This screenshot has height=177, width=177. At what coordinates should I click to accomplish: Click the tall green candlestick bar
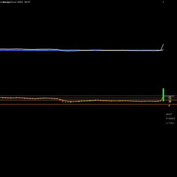pyautogui.click(x=163, y=95)
